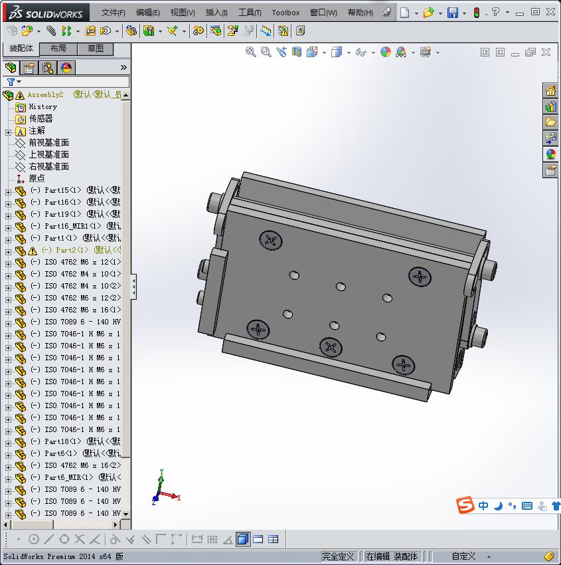561x565 pixels.
Task: Click the Rebuild traffic light icon
Action: (x=477, y=13)
